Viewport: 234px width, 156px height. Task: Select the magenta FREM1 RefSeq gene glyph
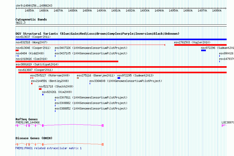59,126
